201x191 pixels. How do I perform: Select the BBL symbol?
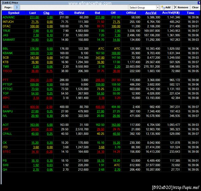pos(5,49)
